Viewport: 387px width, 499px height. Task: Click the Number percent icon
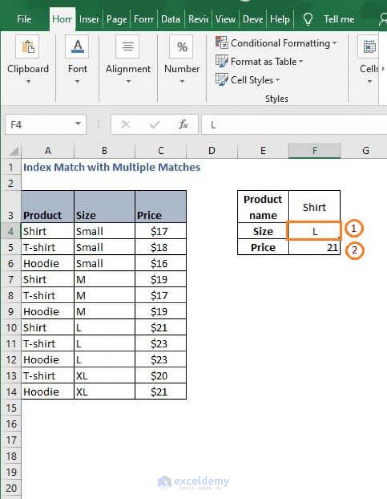point(181,47)
